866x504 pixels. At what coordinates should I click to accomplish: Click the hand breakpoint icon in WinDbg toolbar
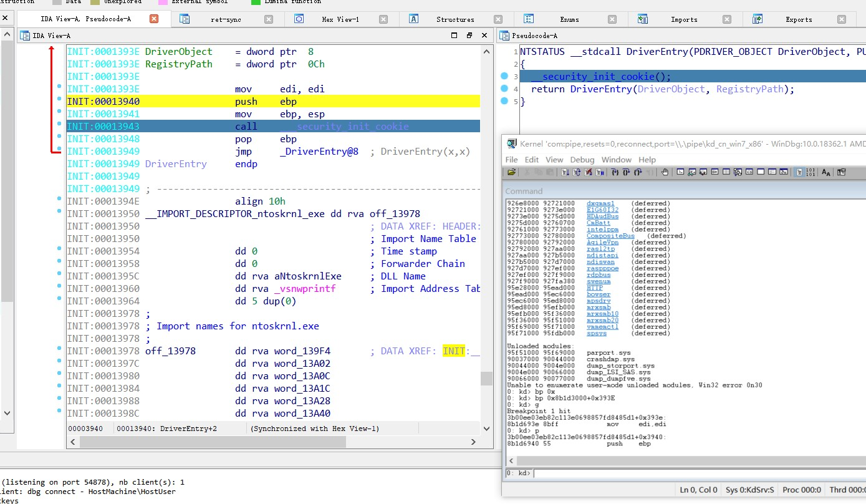665,172
